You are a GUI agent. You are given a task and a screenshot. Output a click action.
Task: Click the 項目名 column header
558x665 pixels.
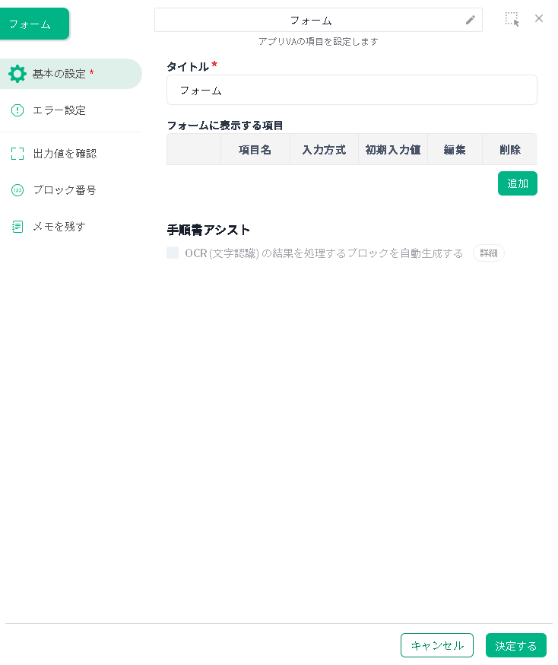[255, 150]
